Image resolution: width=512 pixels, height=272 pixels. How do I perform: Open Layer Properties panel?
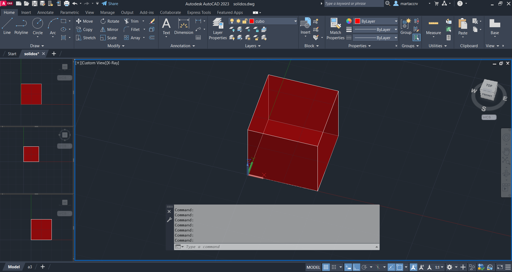click(x=218, y=29)
